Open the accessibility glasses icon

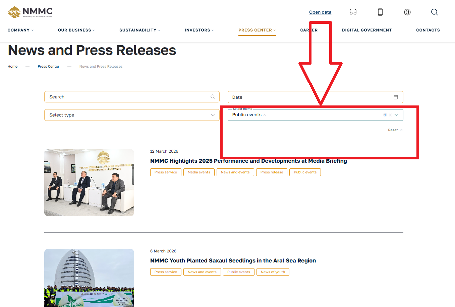tap(353, 12)
